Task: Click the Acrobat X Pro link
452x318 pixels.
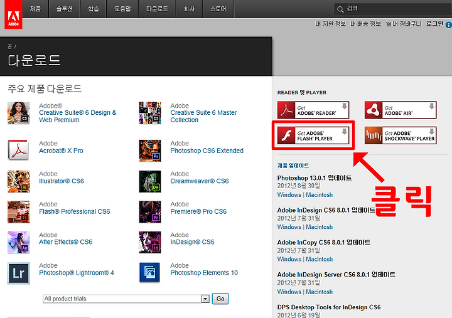Action: tap(61, 151)
